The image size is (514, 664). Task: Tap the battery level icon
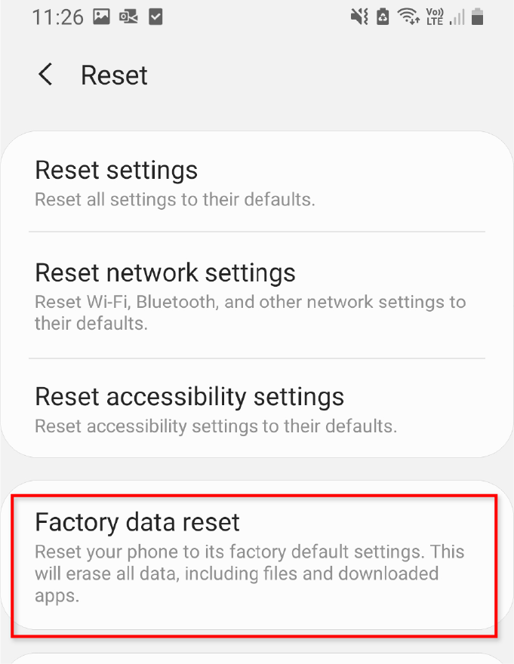(478, 17)
